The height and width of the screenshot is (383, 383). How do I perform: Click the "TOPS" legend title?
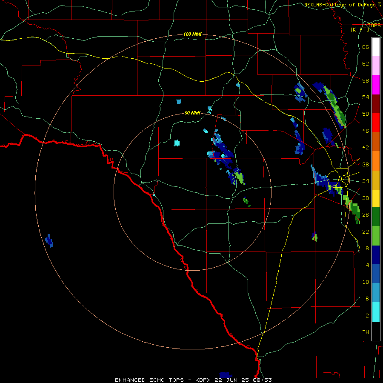(x=374, y=25)
